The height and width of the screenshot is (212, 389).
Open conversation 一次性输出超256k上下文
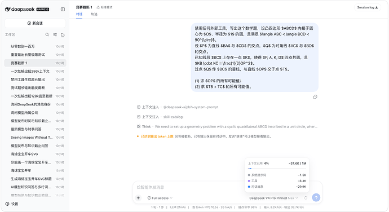35,71
